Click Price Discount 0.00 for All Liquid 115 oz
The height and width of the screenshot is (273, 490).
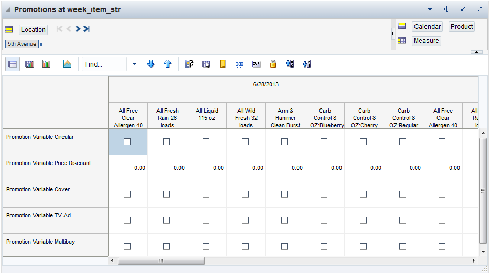click(x=207, y=168)
